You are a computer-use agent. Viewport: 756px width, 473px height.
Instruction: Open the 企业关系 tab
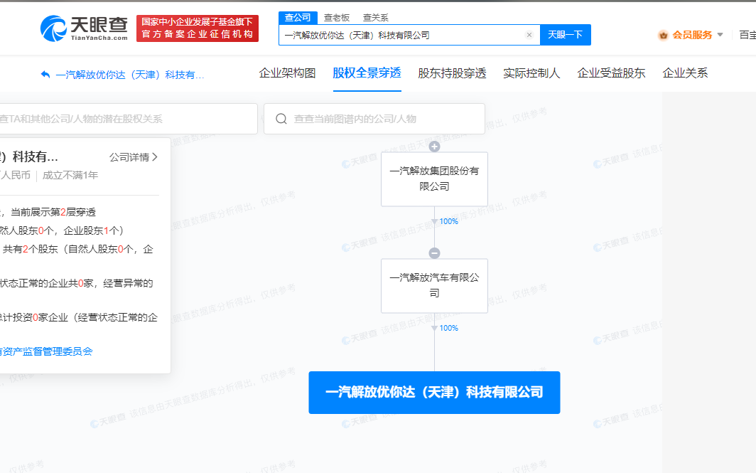[x=685, y=73]
